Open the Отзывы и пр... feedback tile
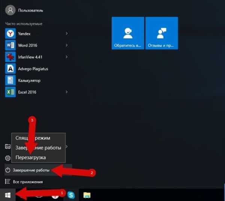Image resolution: width=225 pixels, height=201 pixels. (162, 33)
